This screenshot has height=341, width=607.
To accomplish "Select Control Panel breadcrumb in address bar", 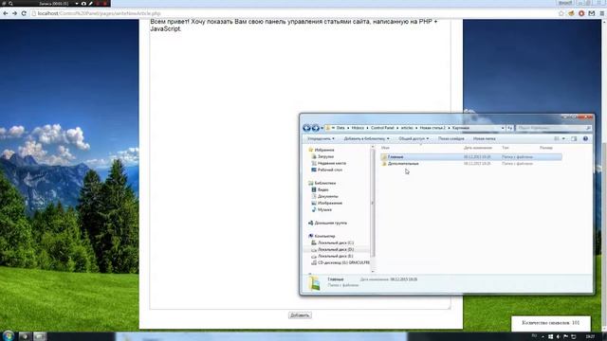I will pos(382,128).
